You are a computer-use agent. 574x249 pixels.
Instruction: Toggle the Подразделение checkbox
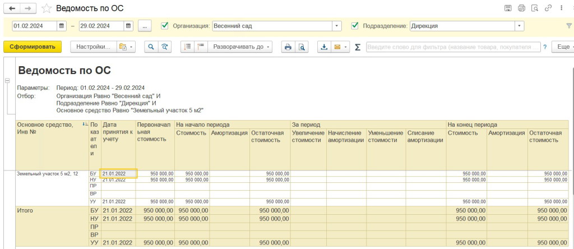pos(355,25)
